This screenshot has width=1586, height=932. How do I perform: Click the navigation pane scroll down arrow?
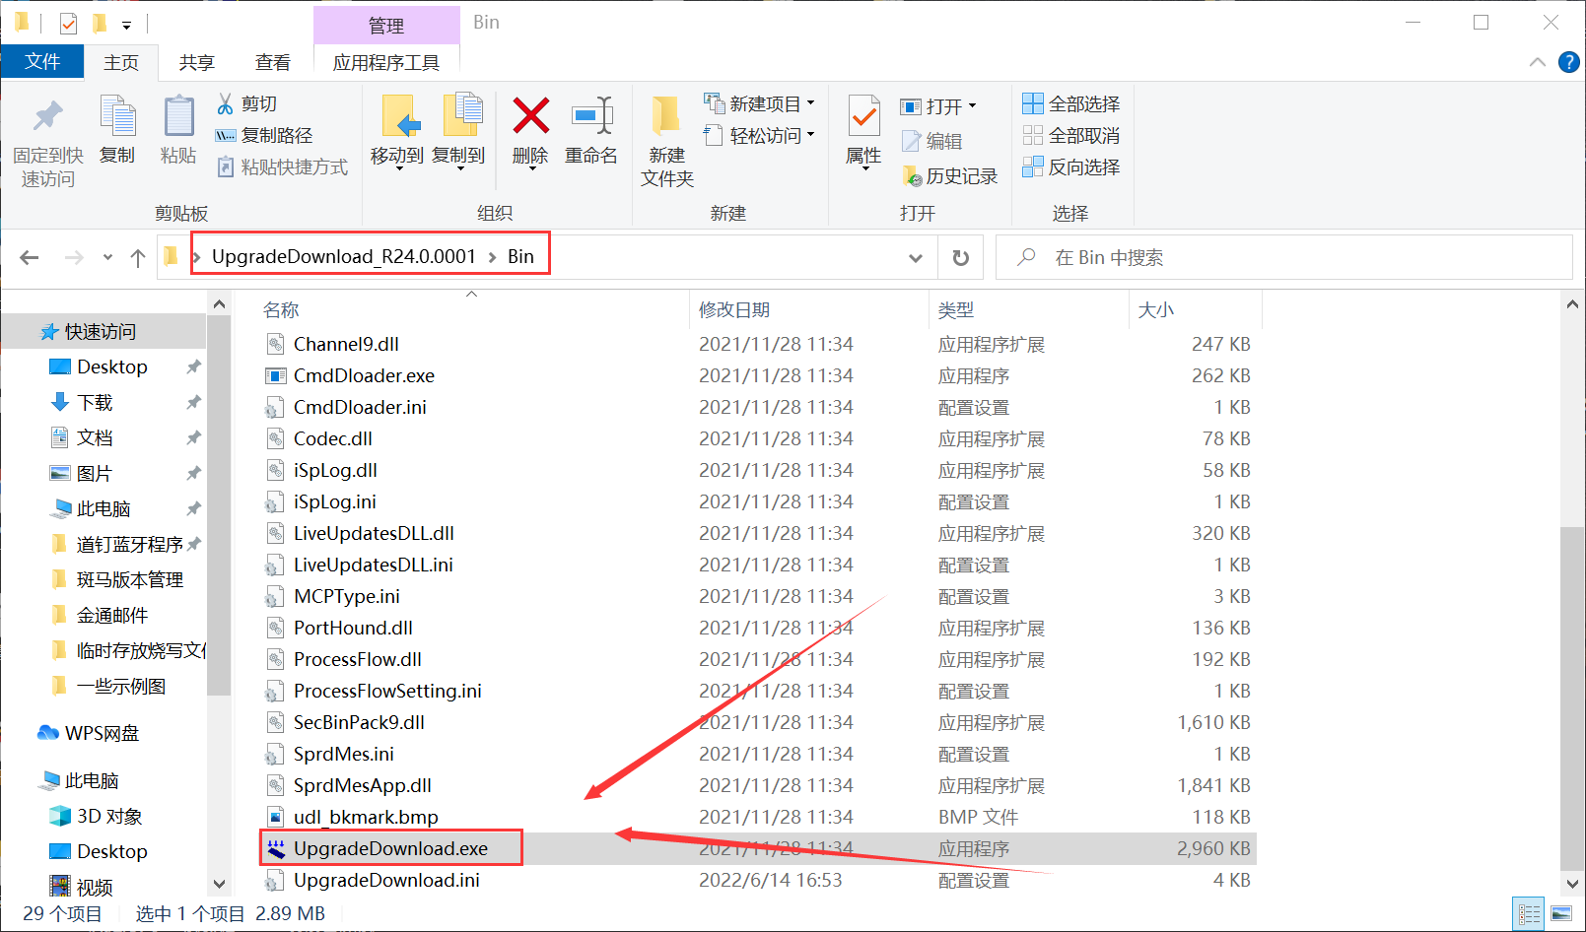219,884
